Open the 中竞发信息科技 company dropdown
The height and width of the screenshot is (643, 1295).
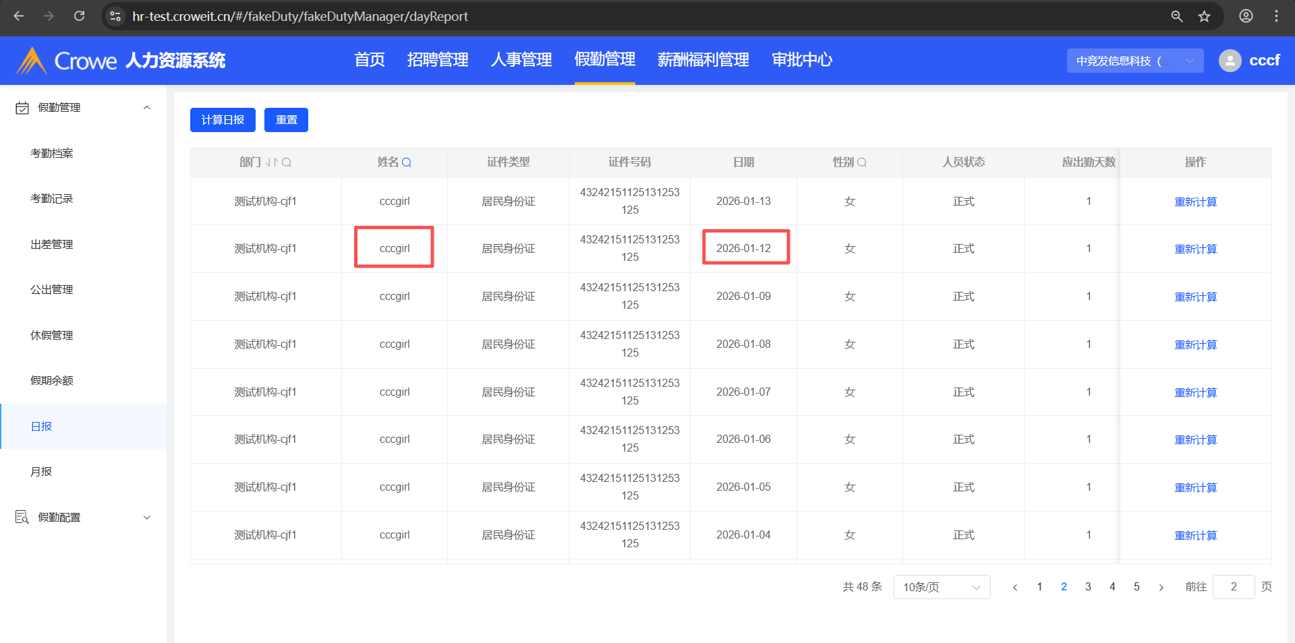coord(1134,61)
